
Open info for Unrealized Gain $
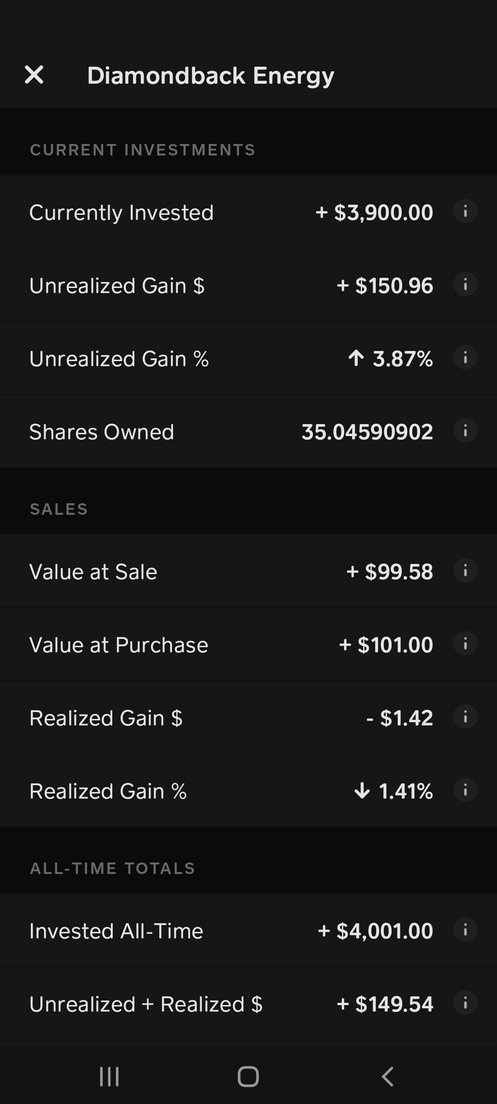pyautogui.click(x=465, y=285)
